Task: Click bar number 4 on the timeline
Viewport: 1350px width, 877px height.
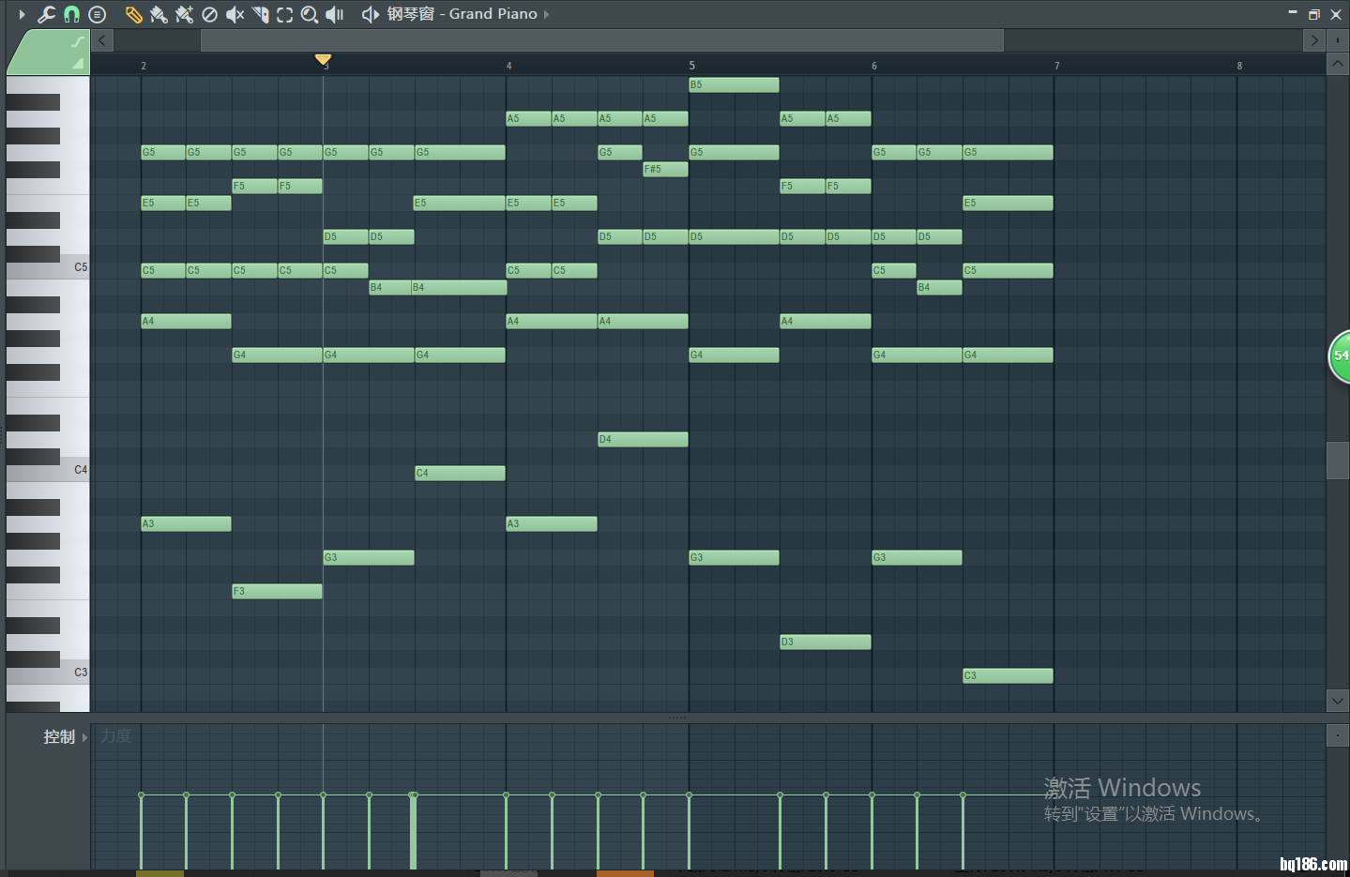Action: tap(508, 66)
